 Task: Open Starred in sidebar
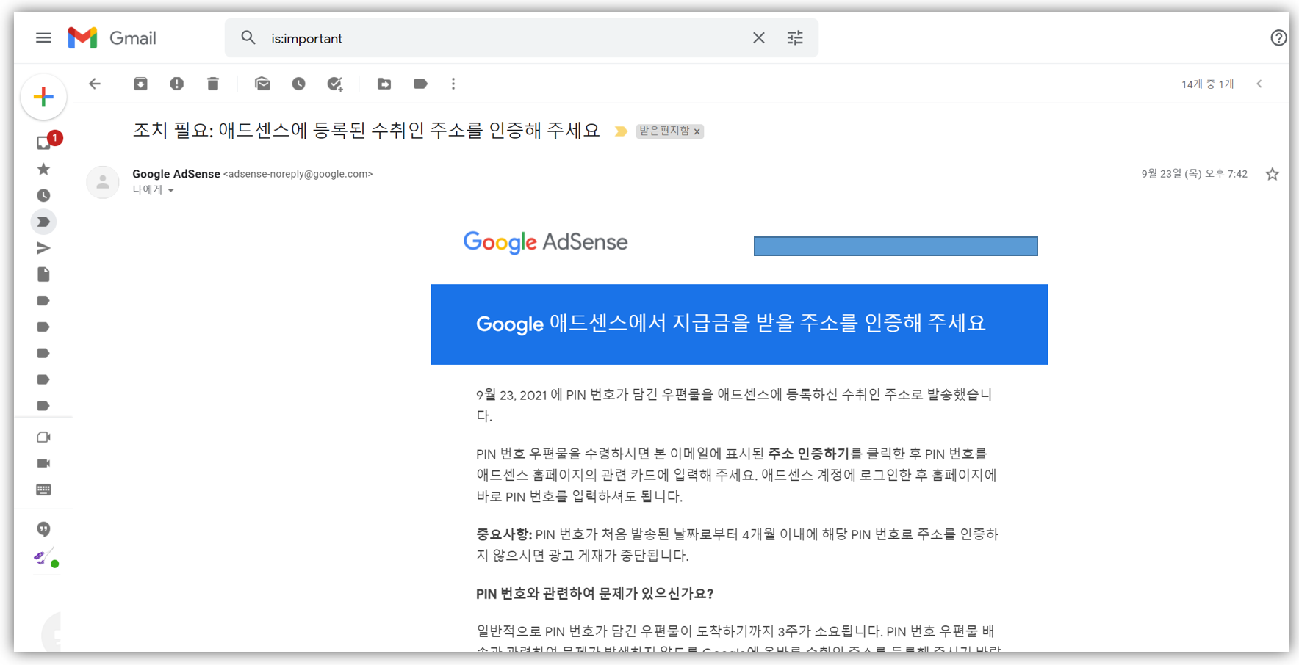tap(43, 170)
